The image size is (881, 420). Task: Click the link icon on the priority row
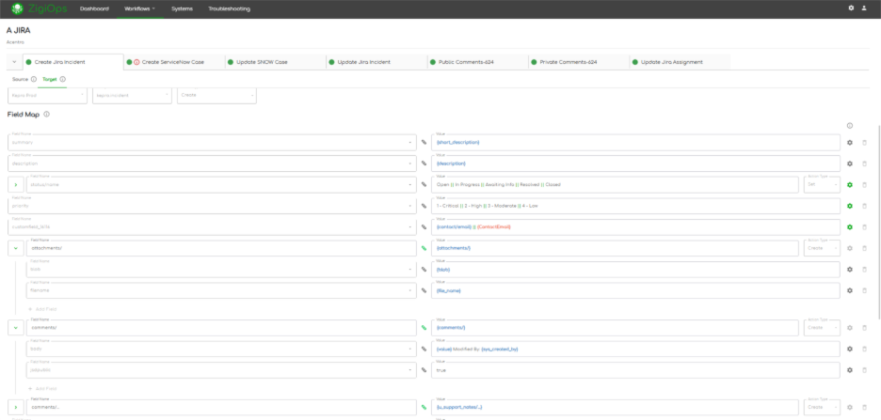[x=424, y=206]
